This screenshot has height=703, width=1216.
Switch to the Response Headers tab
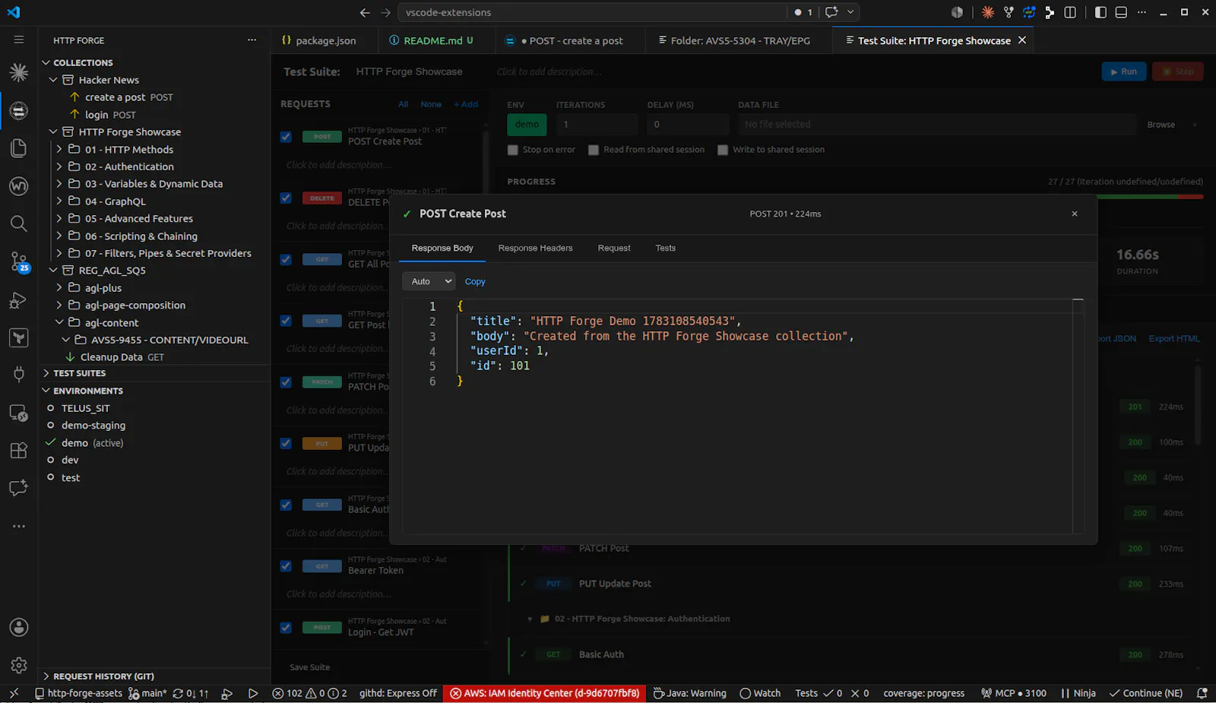535,248
